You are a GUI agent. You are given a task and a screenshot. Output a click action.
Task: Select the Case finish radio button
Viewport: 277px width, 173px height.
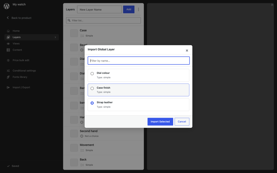coord(92,88)
